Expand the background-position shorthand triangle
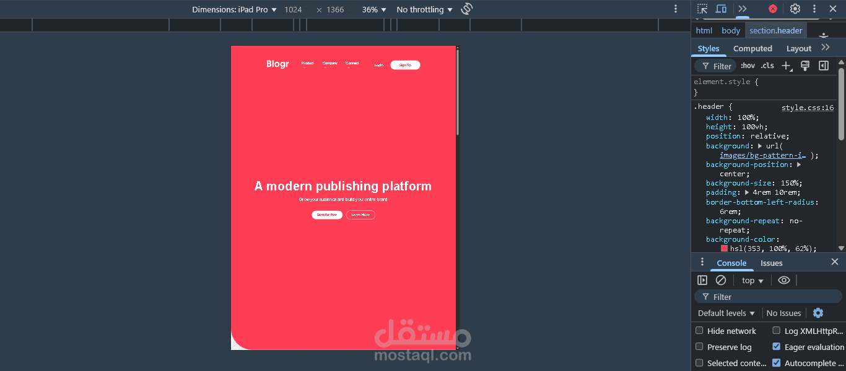The width and height of the screenshot is (846, 371). pos(799,164)
